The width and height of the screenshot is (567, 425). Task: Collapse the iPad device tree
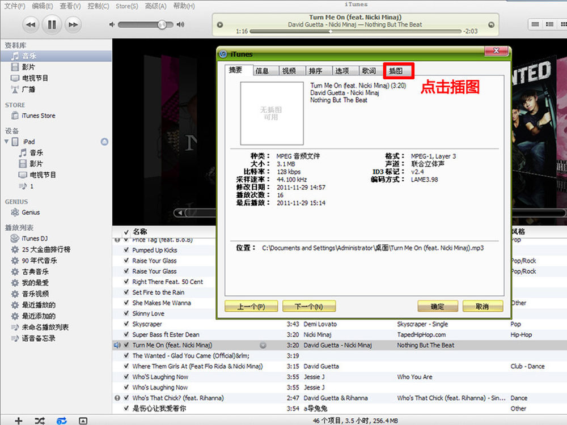point(6,141)
